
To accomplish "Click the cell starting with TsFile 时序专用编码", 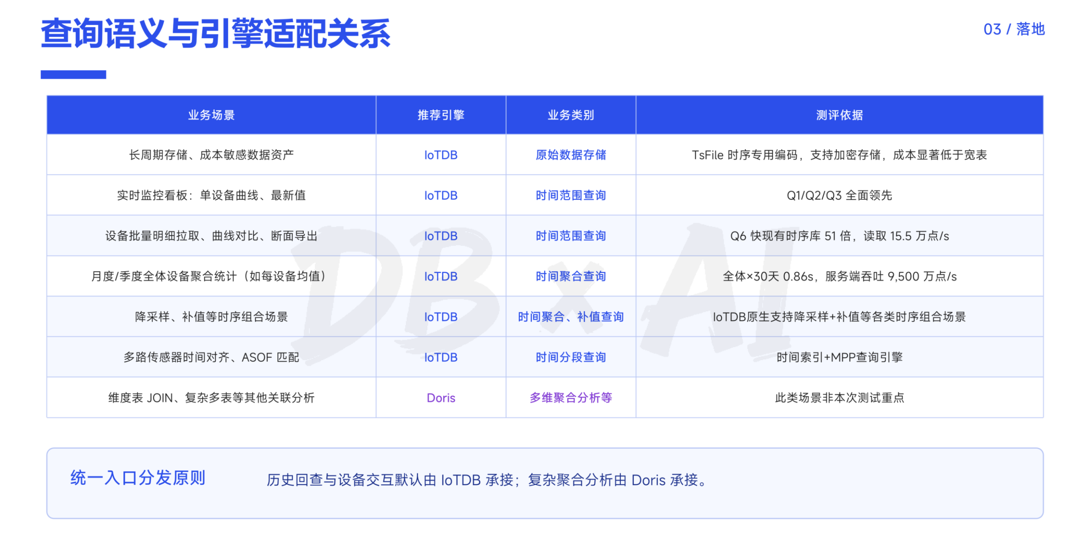I will click(839, 154).
